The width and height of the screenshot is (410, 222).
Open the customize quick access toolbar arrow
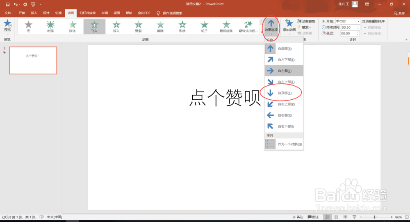pyautogui.click(x=41, y=4)
